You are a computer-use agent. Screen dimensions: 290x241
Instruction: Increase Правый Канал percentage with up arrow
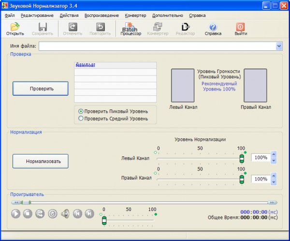click(x=274, y=176)
